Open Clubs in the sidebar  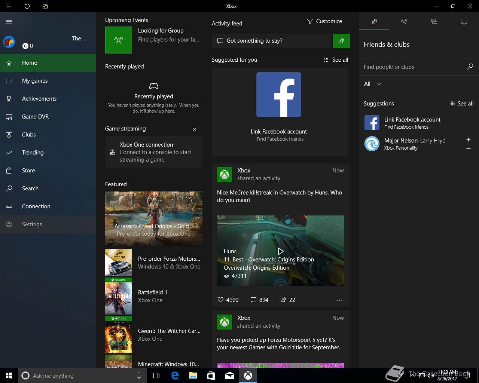click(x=48, y=135)
